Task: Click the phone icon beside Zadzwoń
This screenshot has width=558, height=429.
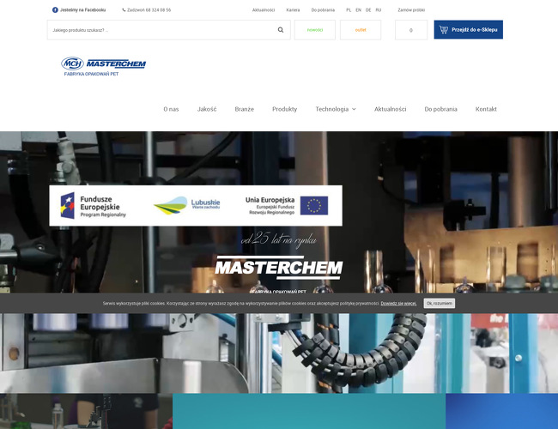Action: point(124,10)
